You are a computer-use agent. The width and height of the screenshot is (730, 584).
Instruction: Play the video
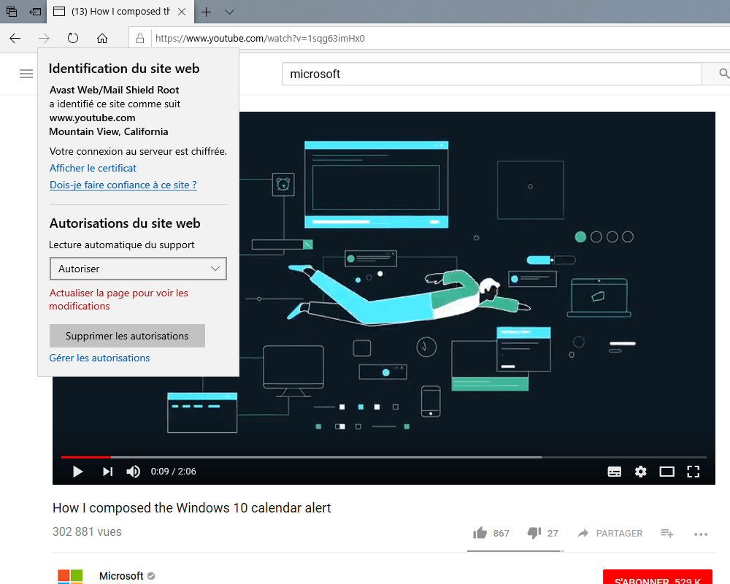[x=78, y=472]
